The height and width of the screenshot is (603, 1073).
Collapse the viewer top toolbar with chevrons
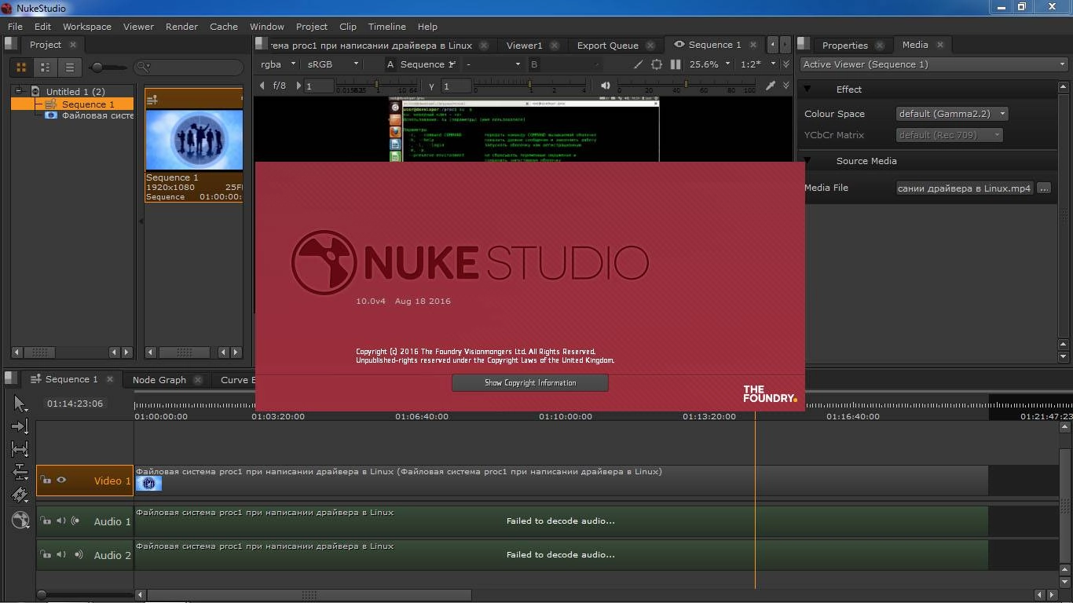pyautogui.click(x=786, y=64)
